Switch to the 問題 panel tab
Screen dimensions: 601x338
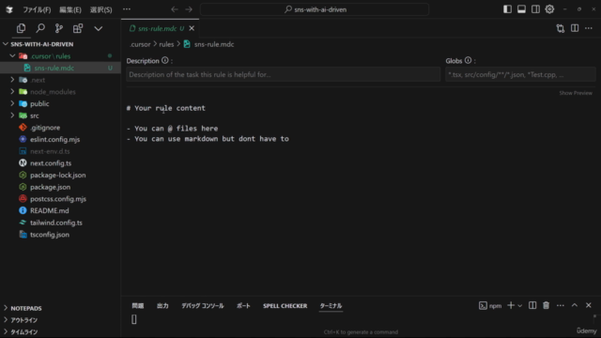coord(138,306)
